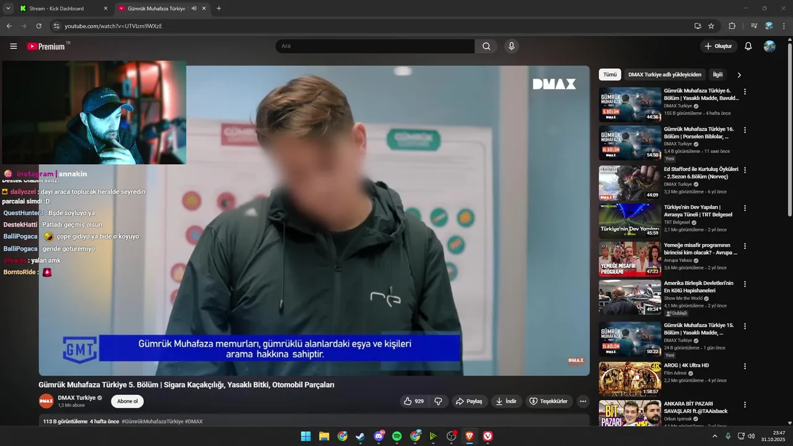Viewport: 793px width, 446px height.
Task: Focus the YouTube Ara search field
Action: 375,46
